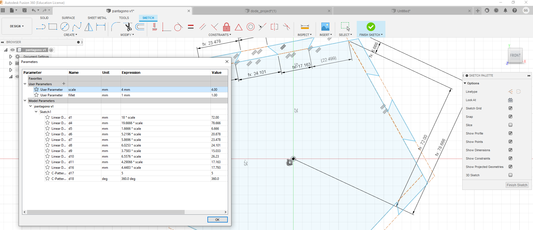Turn on the 3D Sketch checkbox
533x230 pixels.
coord(510,175)
